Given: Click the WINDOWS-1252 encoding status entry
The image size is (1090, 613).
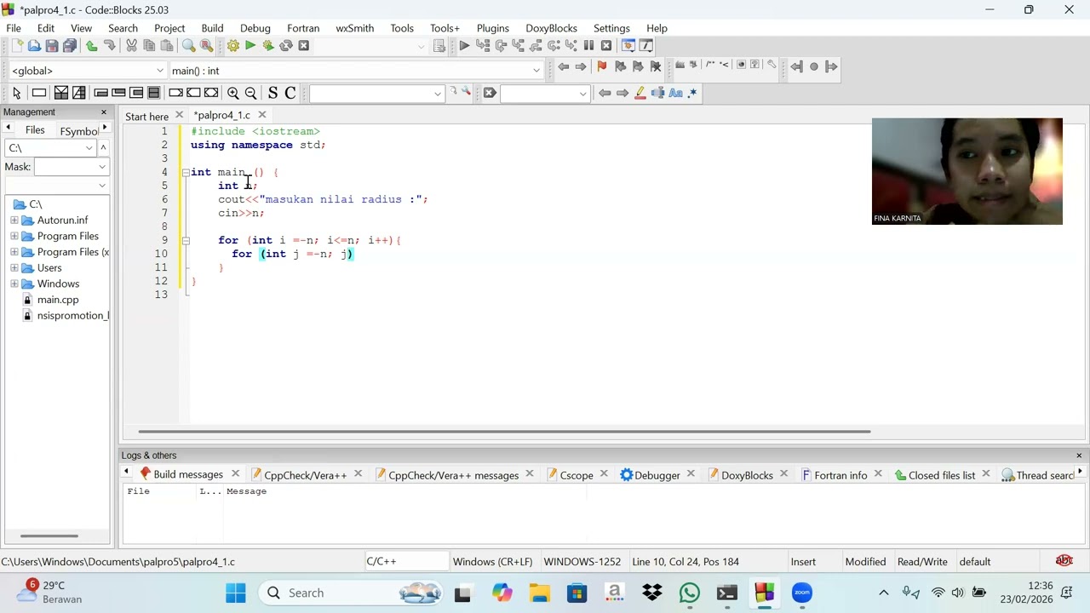Looking at the screenshot, I should pos(582,562).
